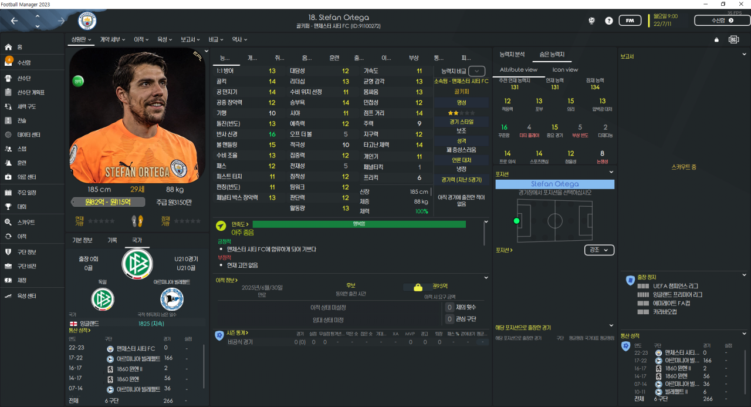Open 훈련 training in the sidebar
751x407 pixels.
tap(22, 163)
